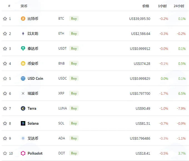Toggle favorite star for rank 5 USD Coin

click(x=5, y=78)
